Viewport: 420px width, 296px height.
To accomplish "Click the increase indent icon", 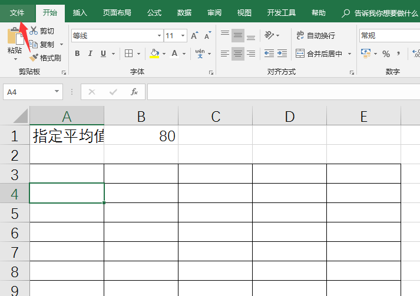I will coord(282,54).
